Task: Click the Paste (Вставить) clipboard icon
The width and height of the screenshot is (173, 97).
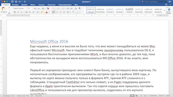Action: point(3,9)
